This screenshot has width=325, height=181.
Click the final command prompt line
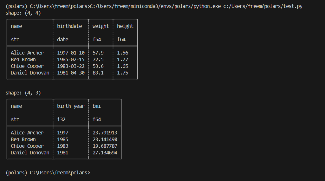(x=48, y=173)
